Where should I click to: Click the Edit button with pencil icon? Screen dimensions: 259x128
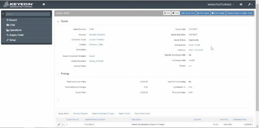pyautogui.click(x=167, y=13)
